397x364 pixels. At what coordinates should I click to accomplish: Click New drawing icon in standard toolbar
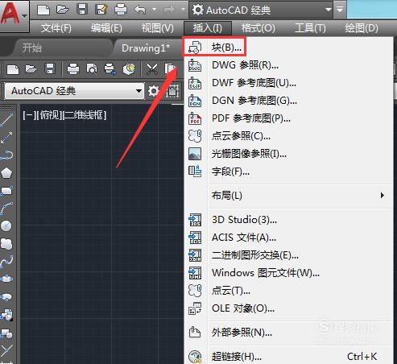click(x=13, y=69)
